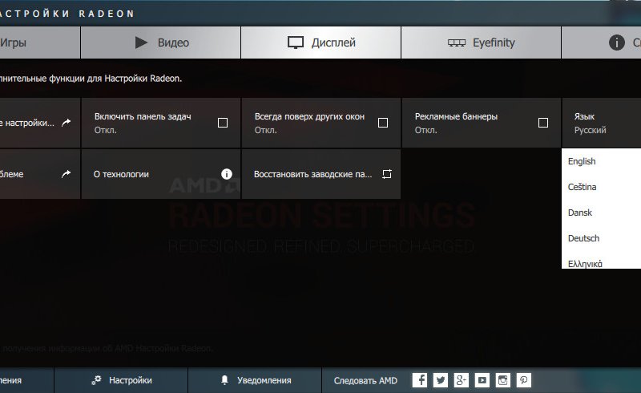
Task: Open the Игры tab
Action: click(40, 43)
